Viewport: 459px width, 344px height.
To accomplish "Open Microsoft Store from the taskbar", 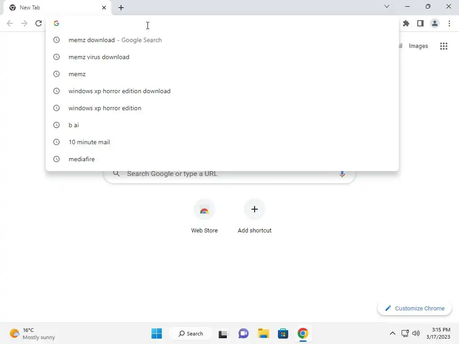I will pyautogui.click(x=283, y=333).
